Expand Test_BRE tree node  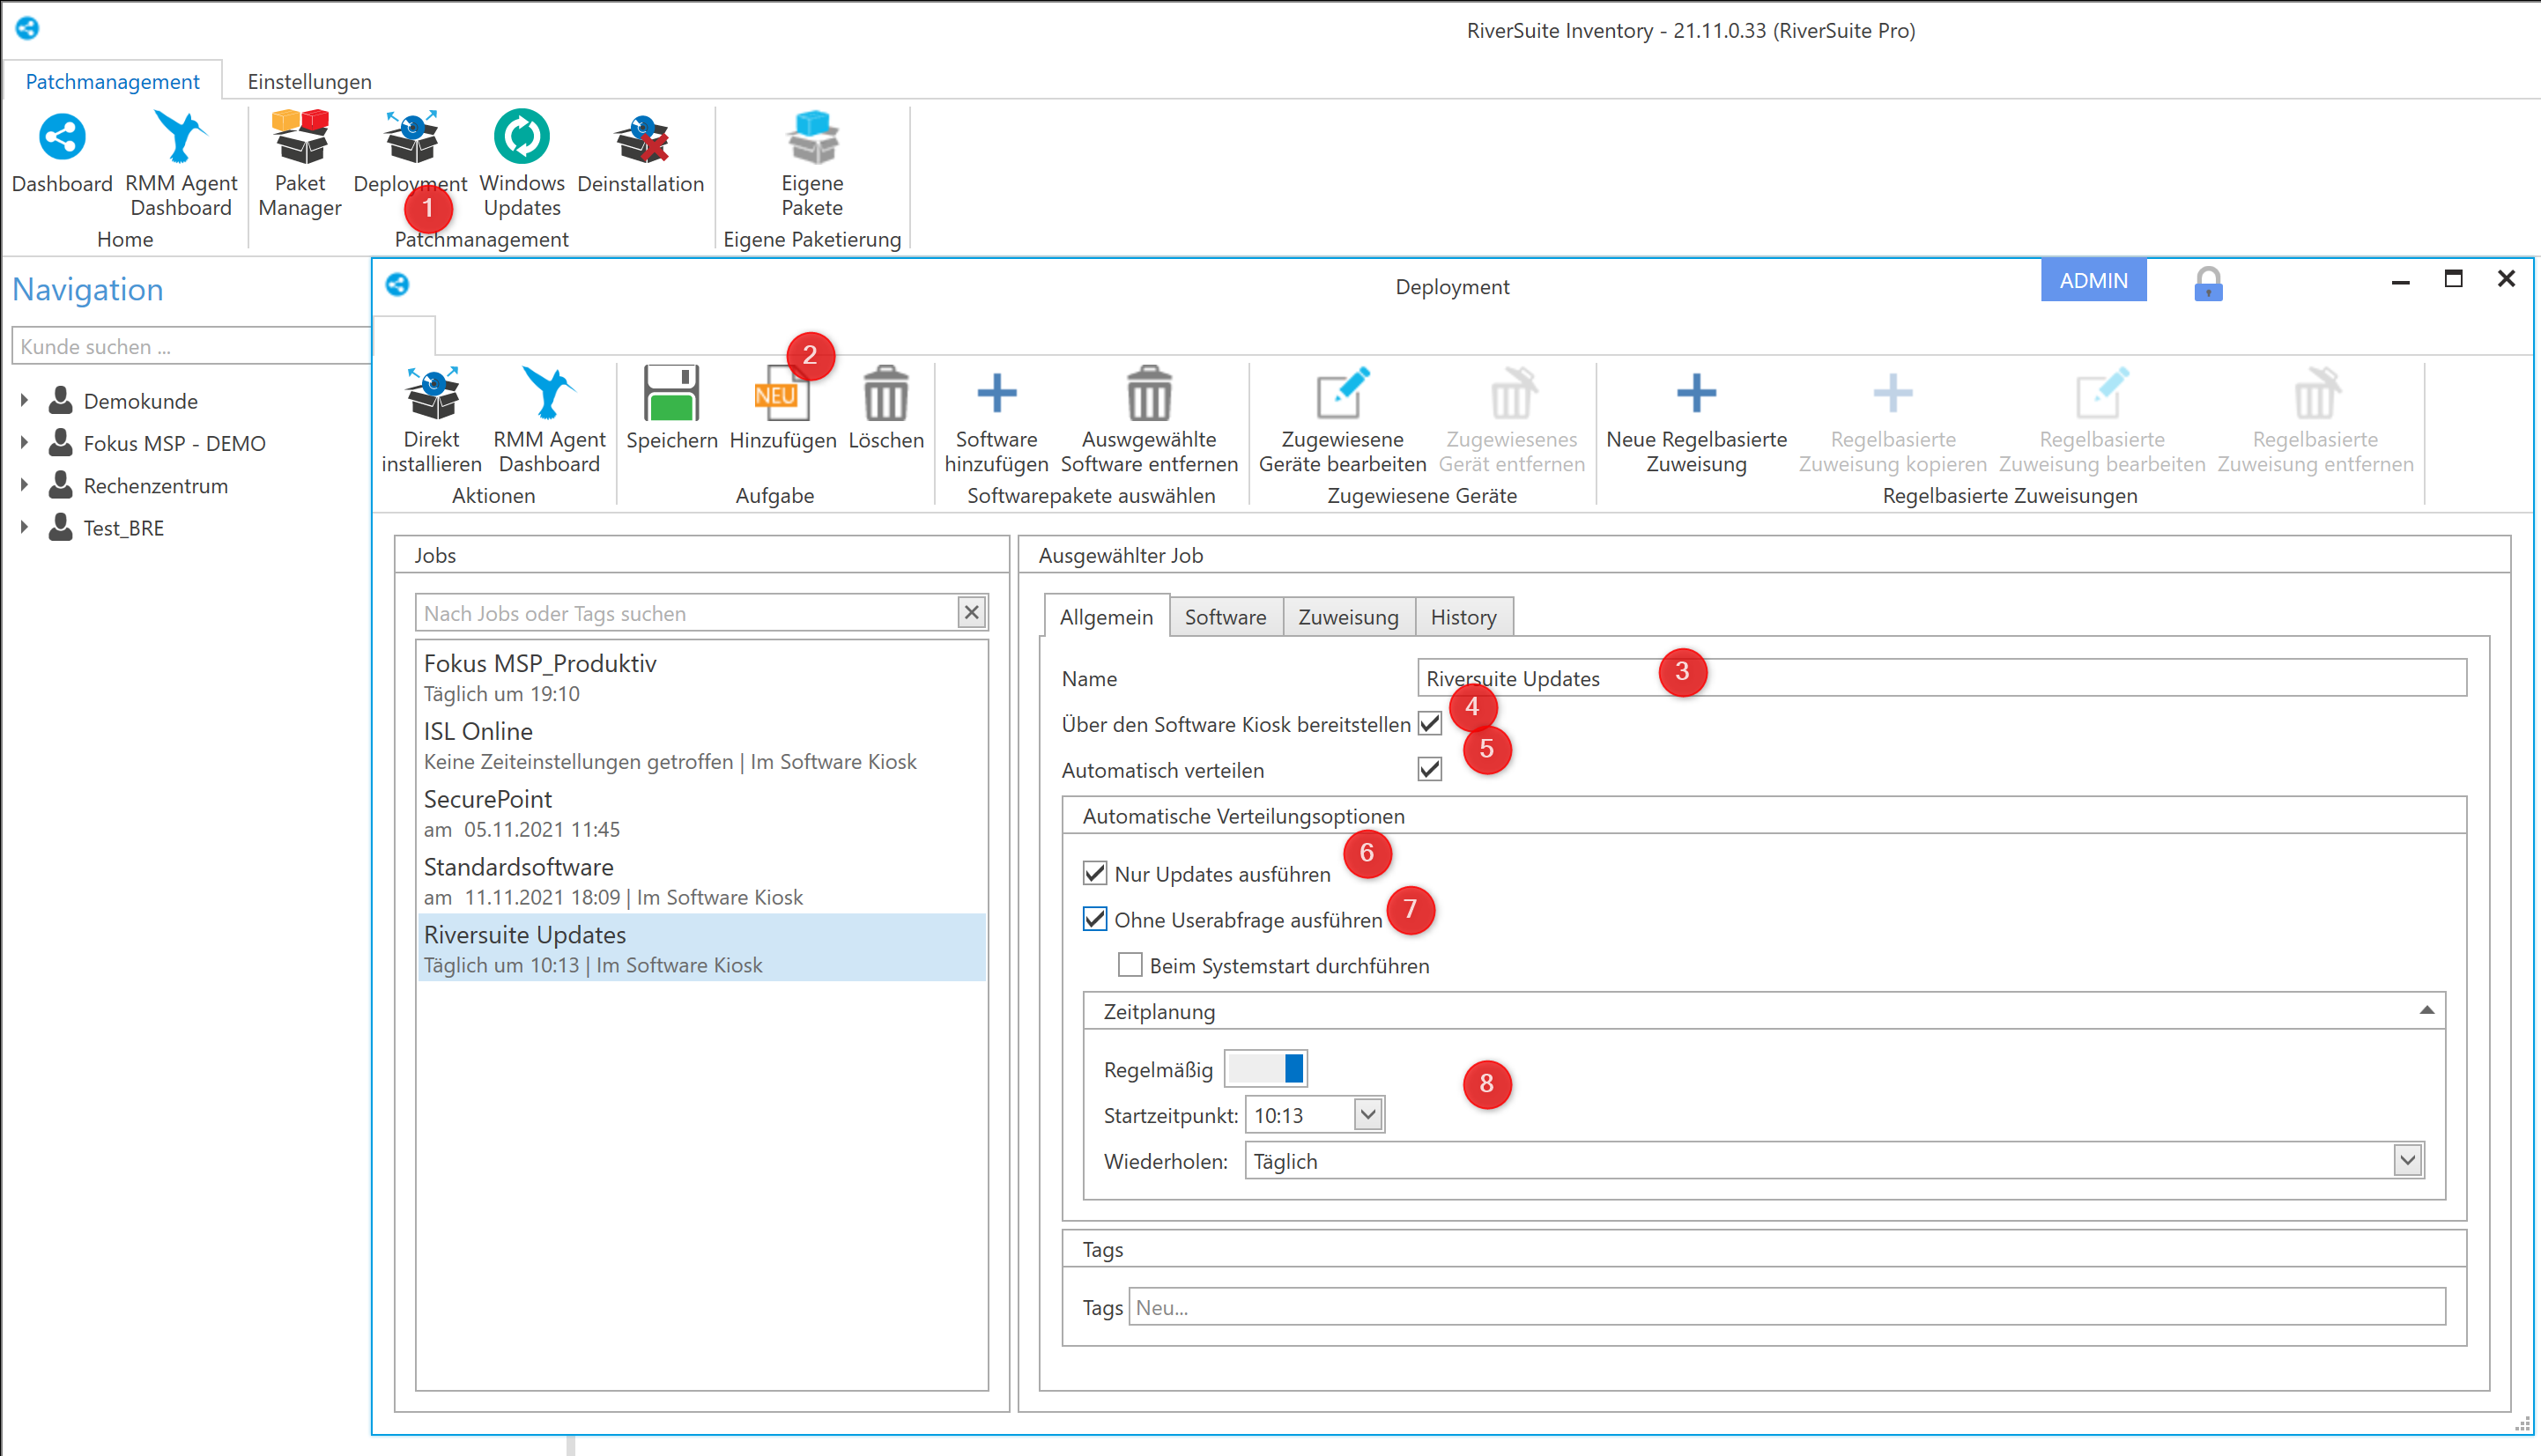(x=24, y=527)
